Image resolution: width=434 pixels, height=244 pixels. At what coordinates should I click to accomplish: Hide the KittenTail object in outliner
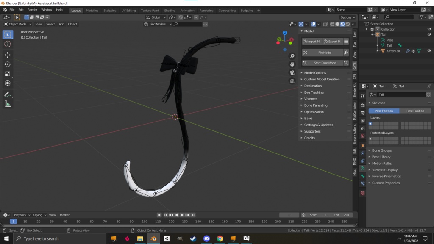(429, 51)
